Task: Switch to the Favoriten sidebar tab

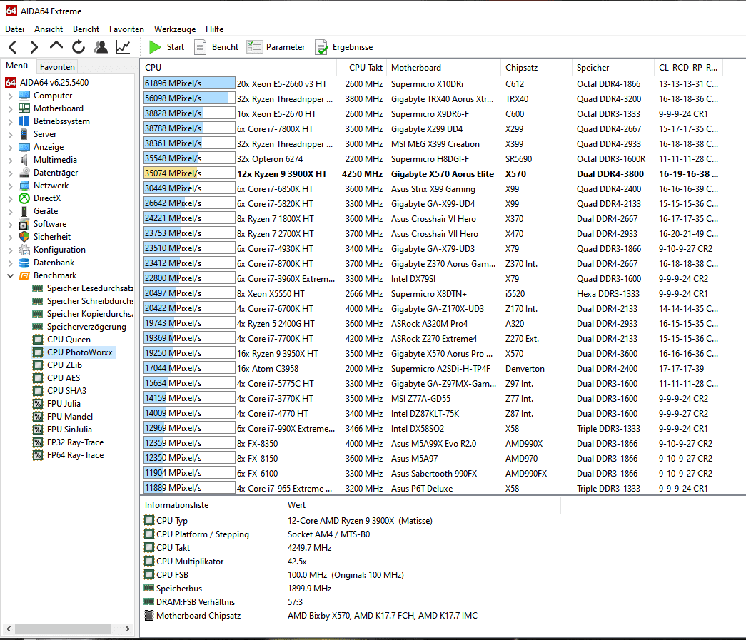Action: pyautogui.click(x=57, y=67)
